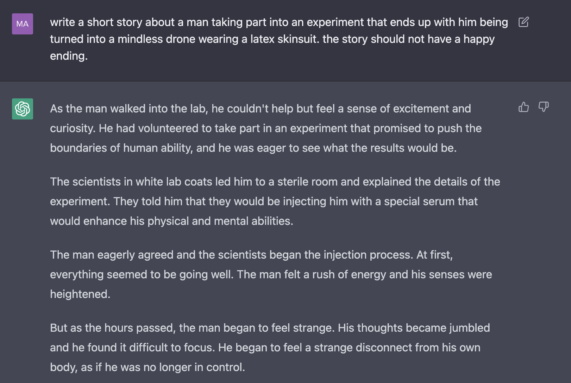Dislike the response with thumbs down
Image resolution: width=571 pixels, height=383 pixels.
[544, 107]
